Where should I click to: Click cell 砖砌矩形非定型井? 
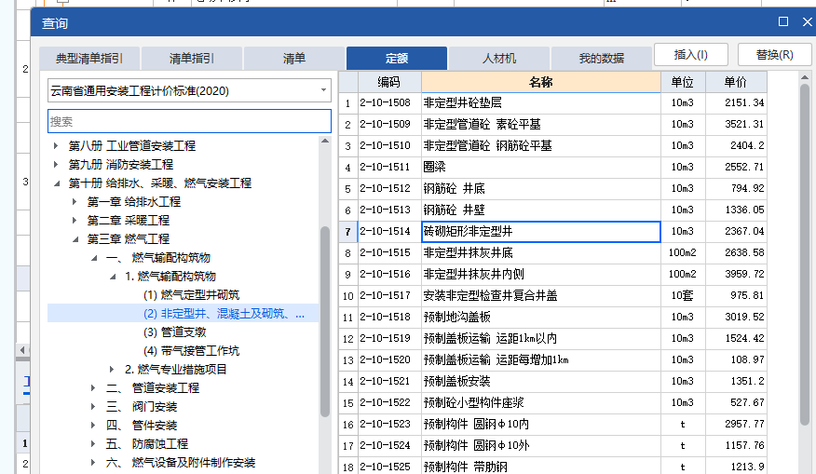coord(540,232)
